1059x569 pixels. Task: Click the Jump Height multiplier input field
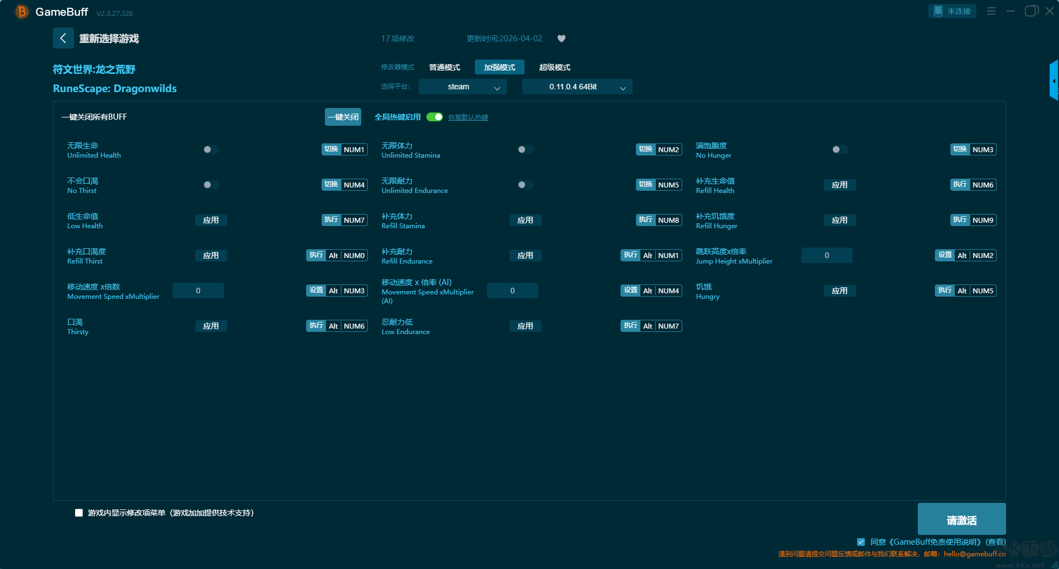(x=827, y=255)
